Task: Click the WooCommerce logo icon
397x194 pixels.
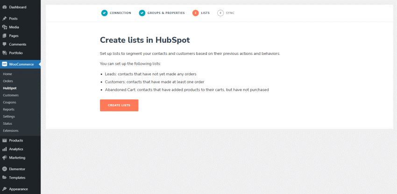Action: 4,64
